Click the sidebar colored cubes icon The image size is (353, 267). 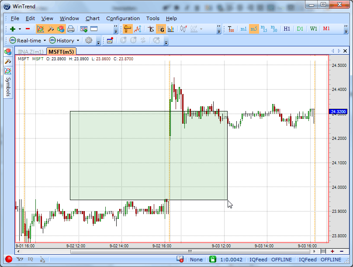[x=8, y=52]
